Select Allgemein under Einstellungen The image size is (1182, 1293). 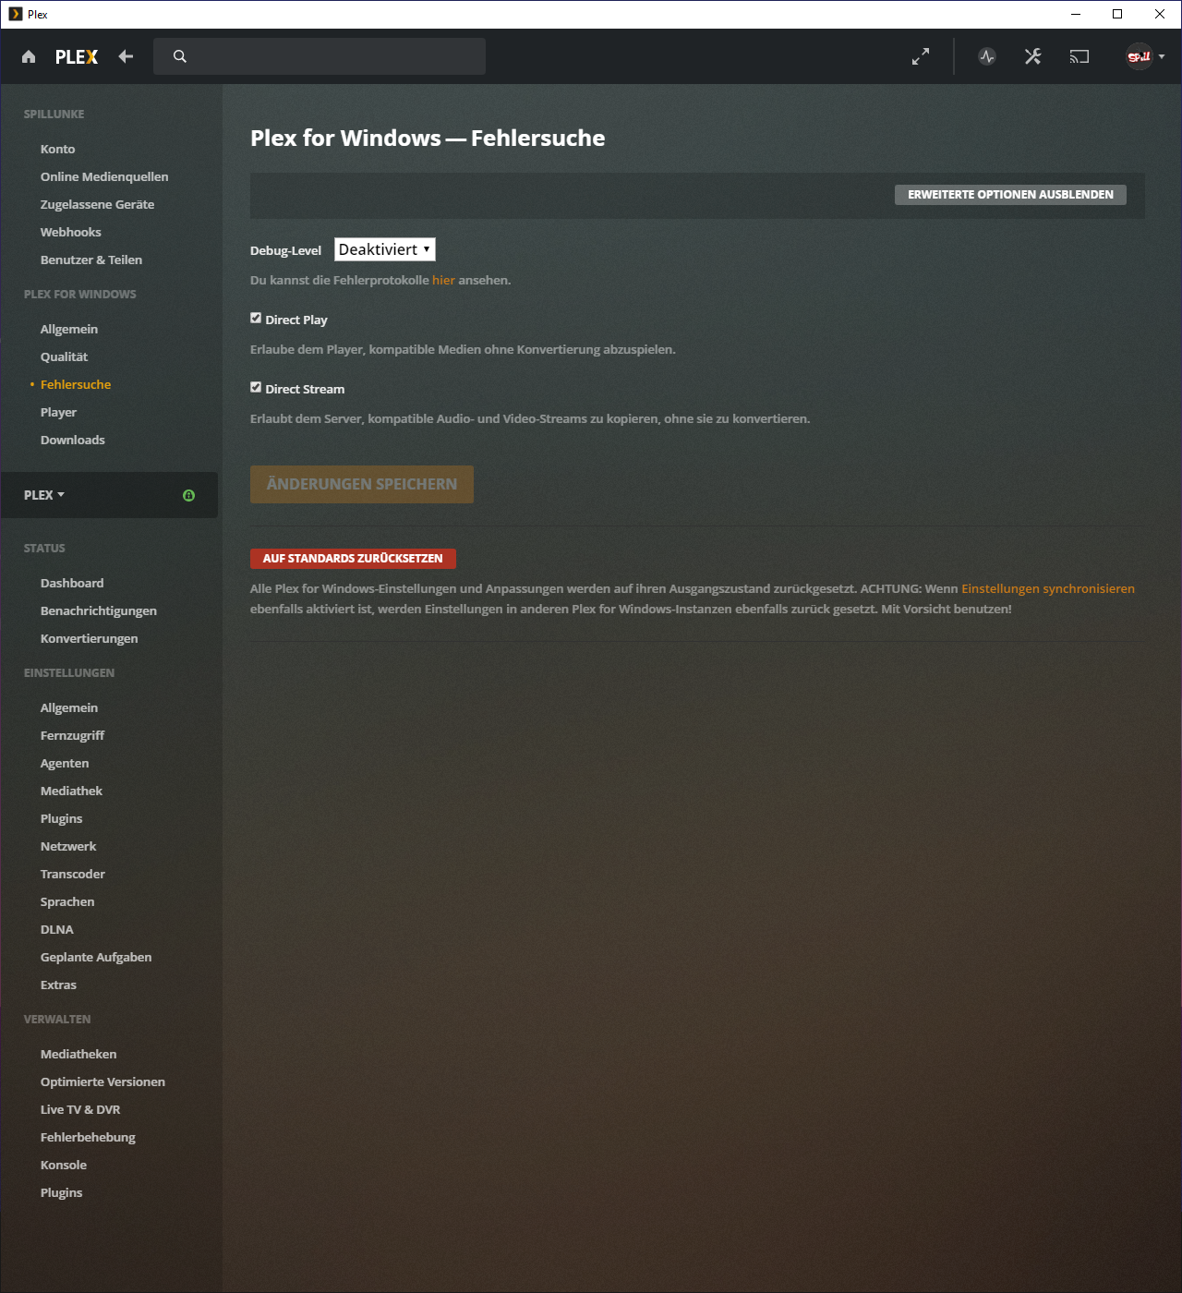69,707
